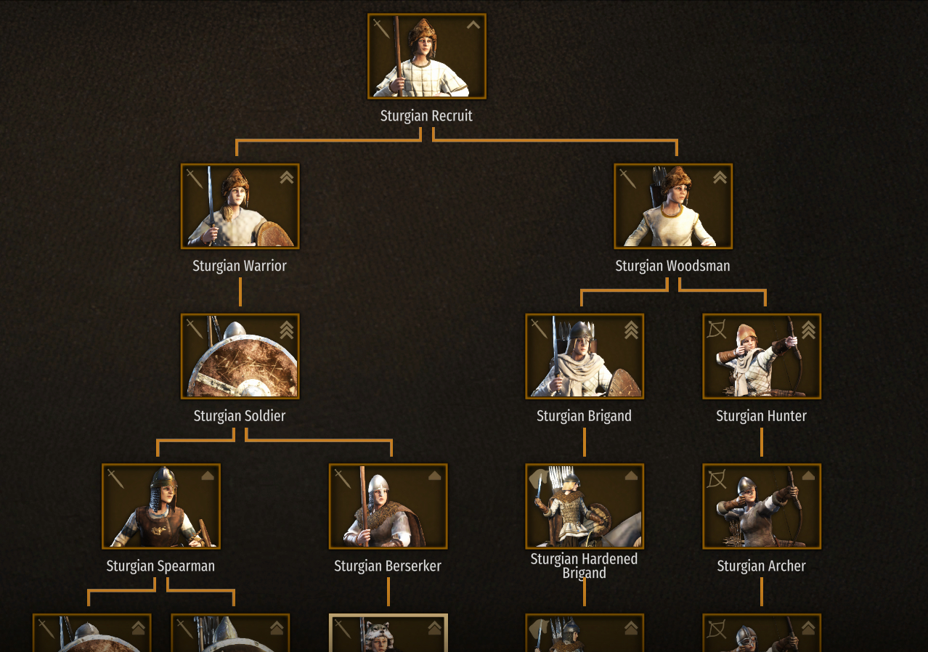Click the Sturgian Hardened Brigand card
Screen dimensions: 928x652
585,506
